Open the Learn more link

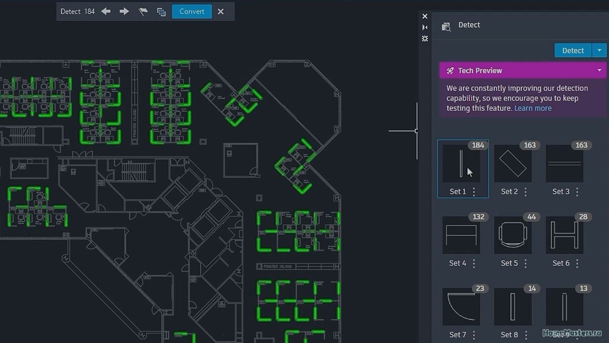[x=533, y=108]
